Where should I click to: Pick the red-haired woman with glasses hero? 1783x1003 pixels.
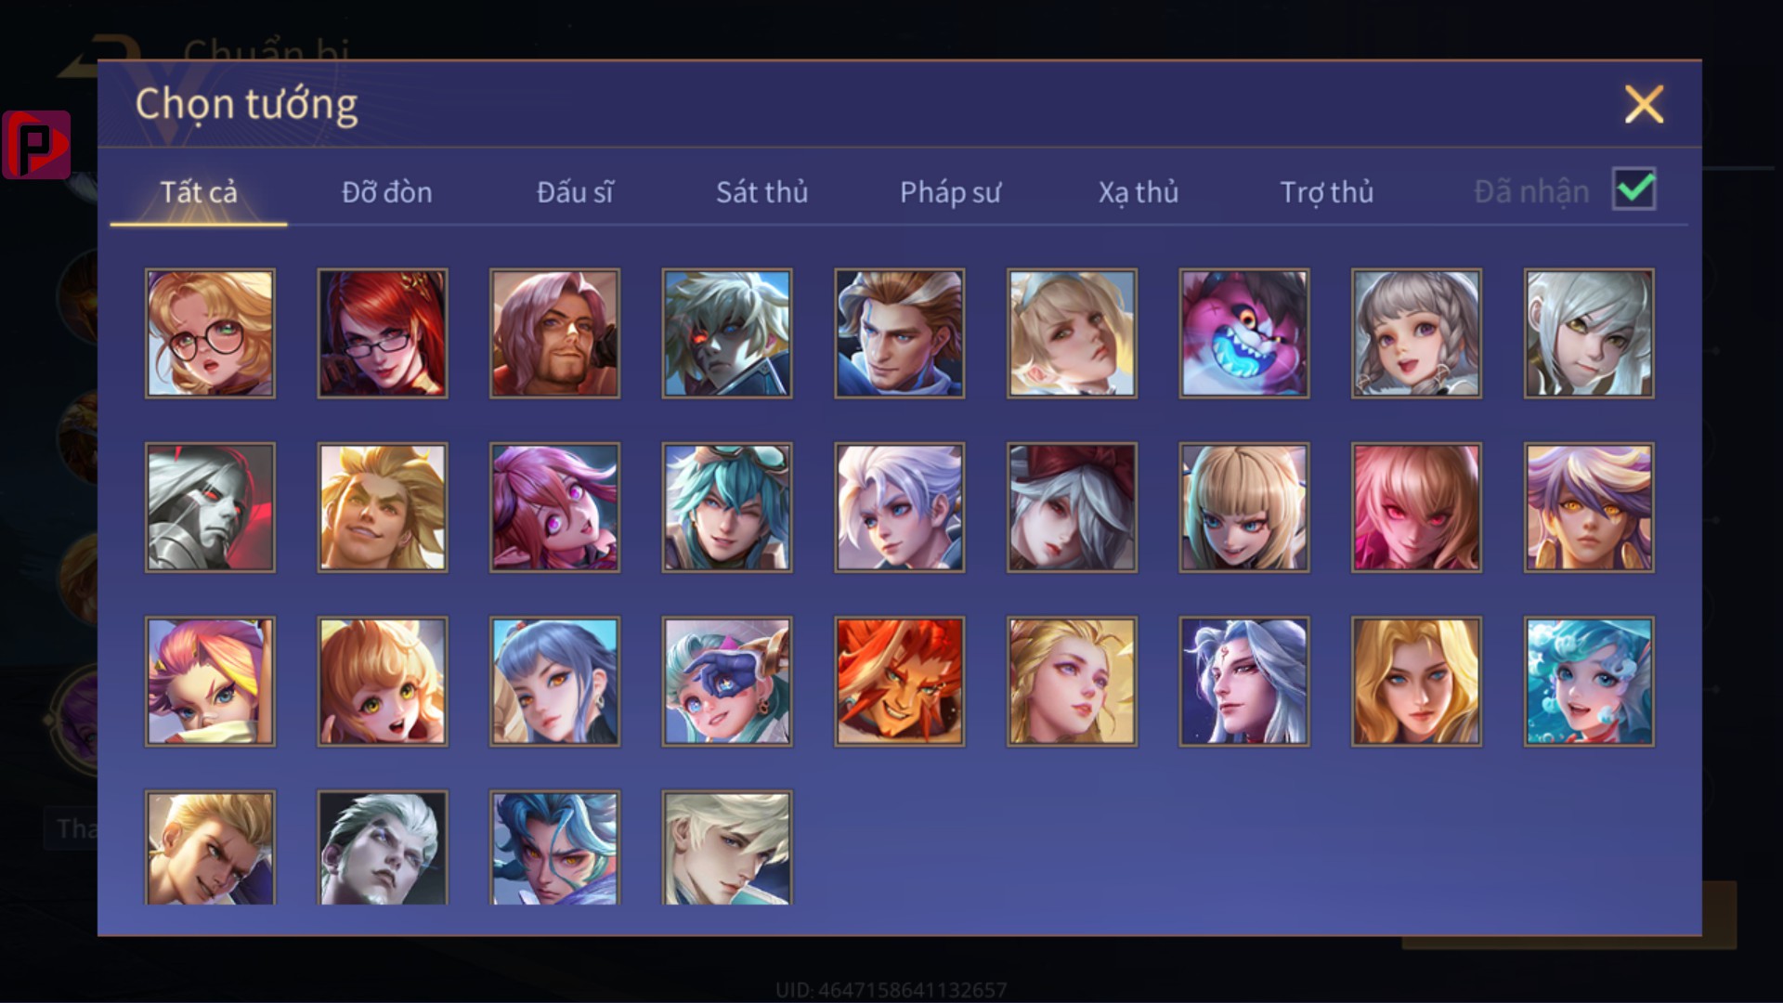click(x=383, y=333)
